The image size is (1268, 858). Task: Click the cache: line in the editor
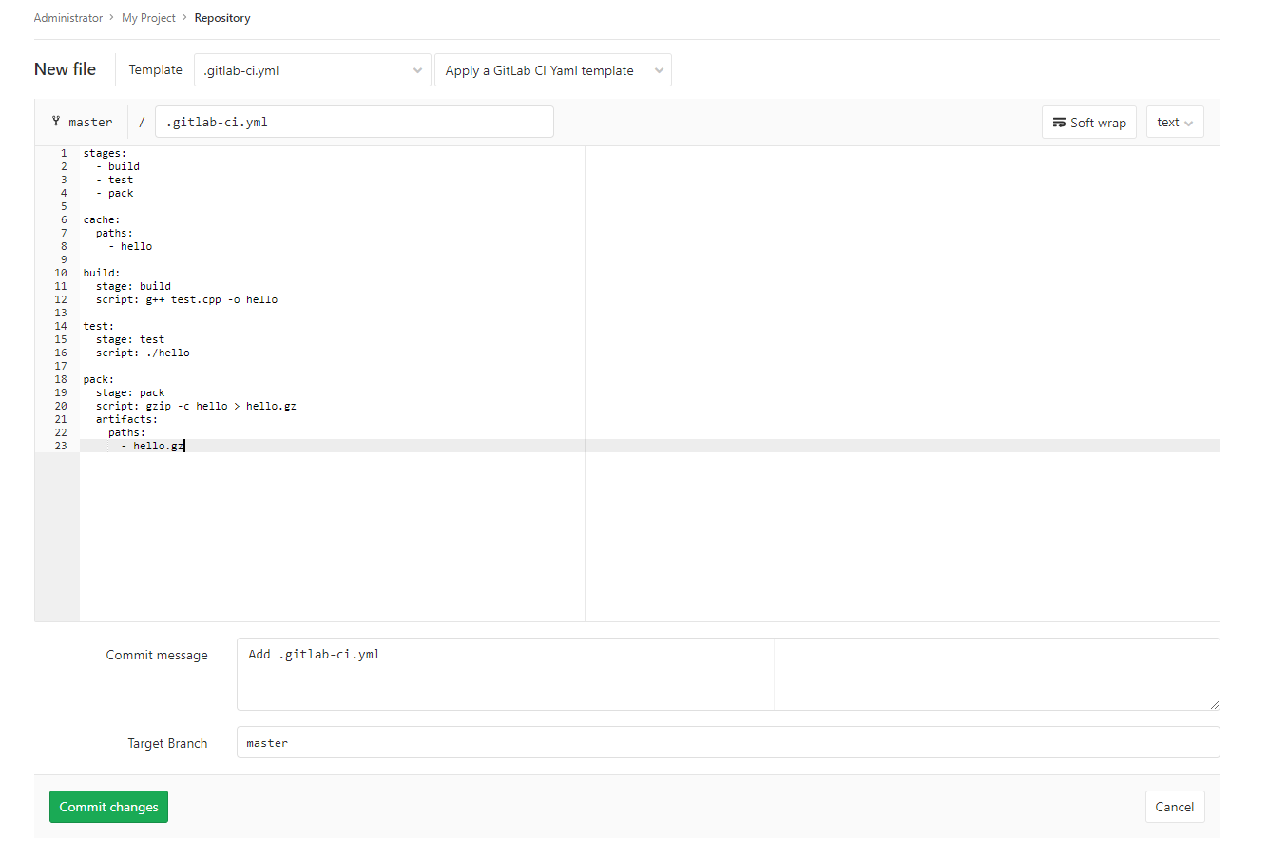[102, 219]
